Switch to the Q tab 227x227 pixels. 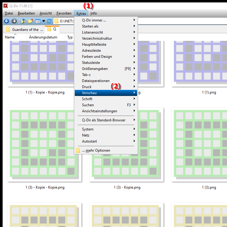(52, 29)
